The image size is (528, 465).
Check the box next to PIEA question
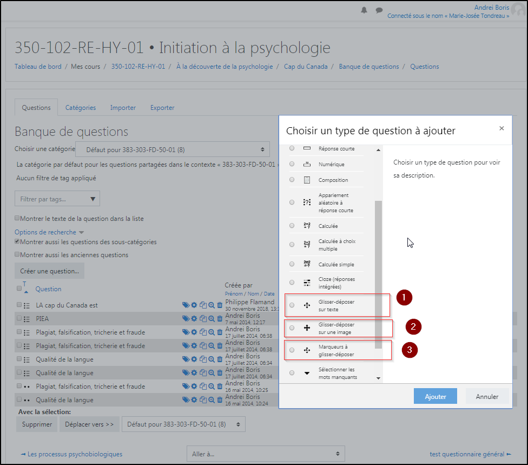click(x=19, y=318)
